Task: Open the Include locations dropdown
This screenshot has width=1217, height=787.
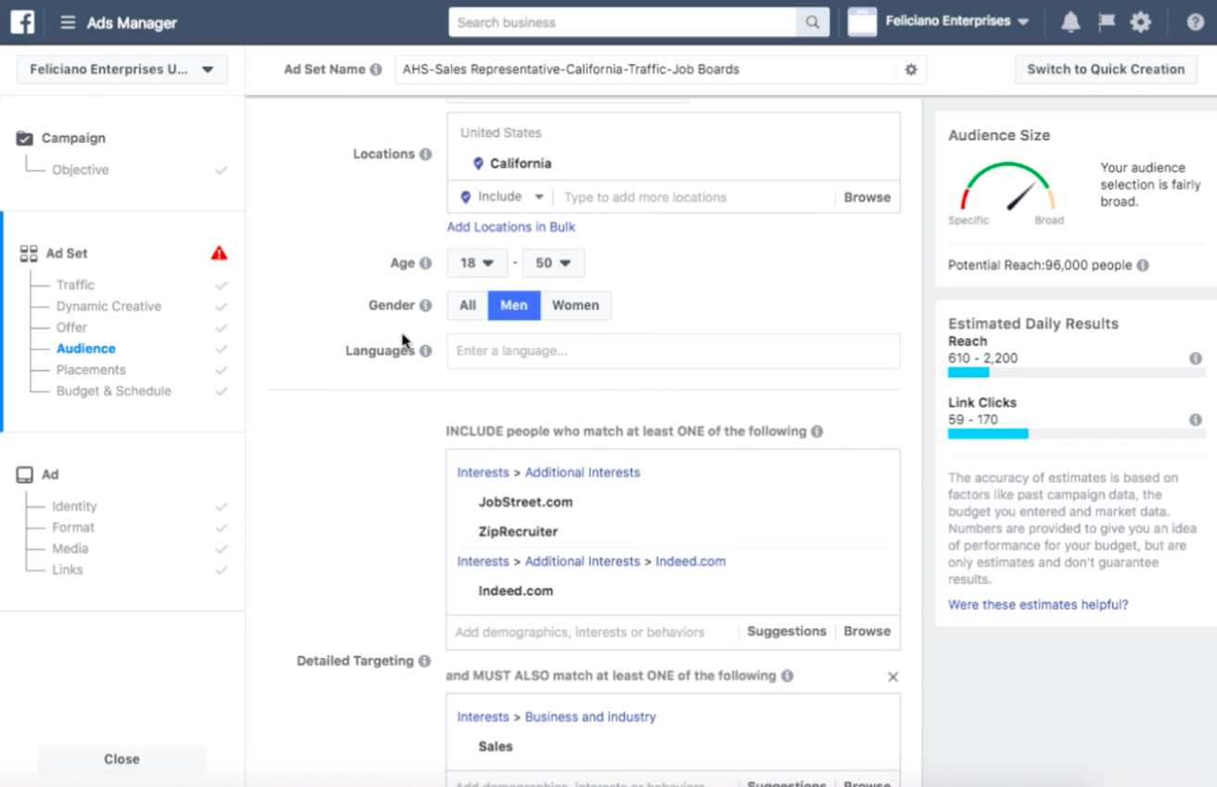Action: tap(501, 197)
